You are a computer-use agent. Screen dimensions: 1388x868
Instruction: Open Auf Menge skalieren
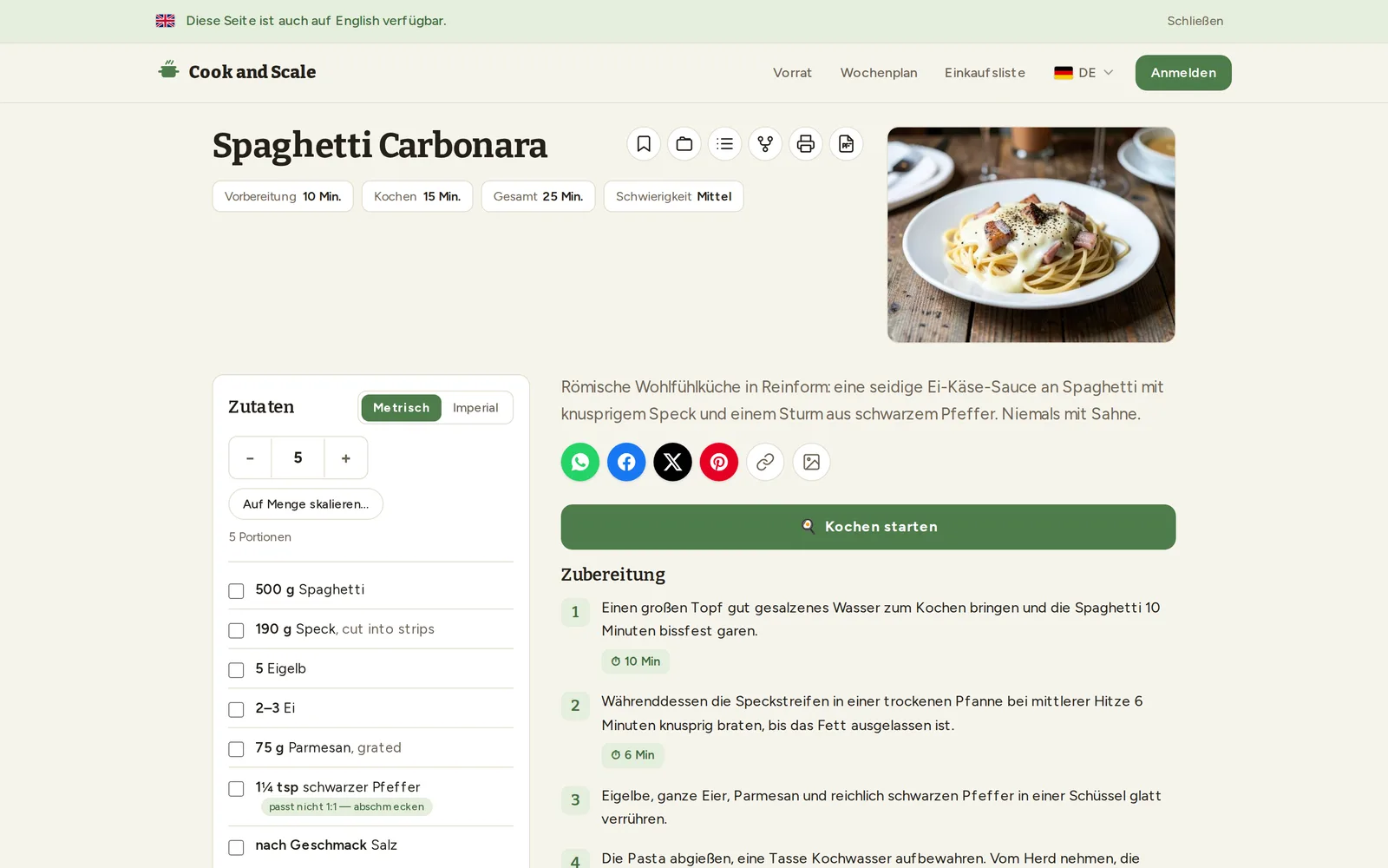click(305, 504)
